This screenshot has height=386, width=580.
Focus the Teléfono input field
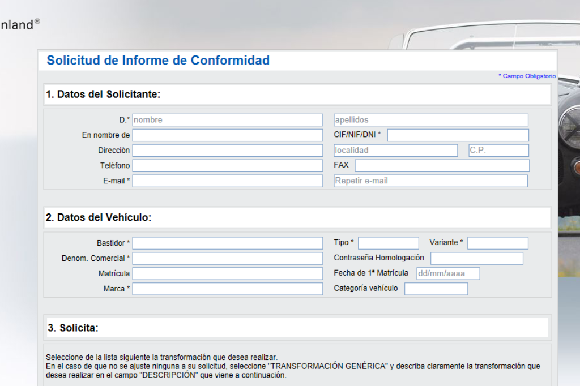point(227,166)
